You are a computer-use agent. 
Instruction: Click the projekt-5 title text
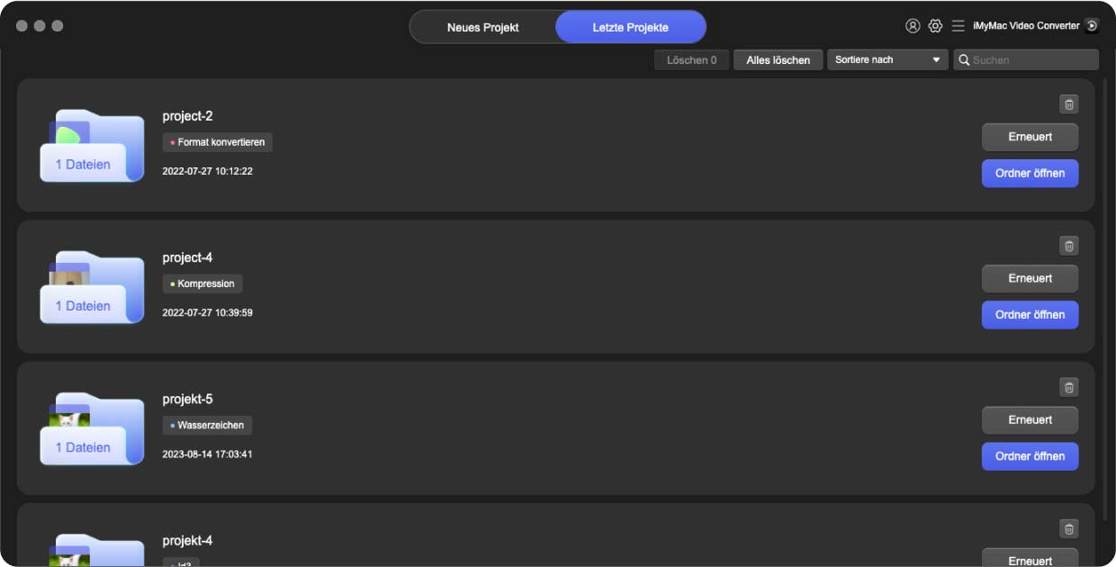[187, 399]
